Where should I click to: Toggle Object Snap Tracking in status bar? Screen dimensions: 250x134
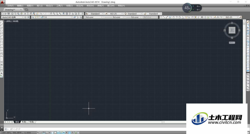pos(58,132)
